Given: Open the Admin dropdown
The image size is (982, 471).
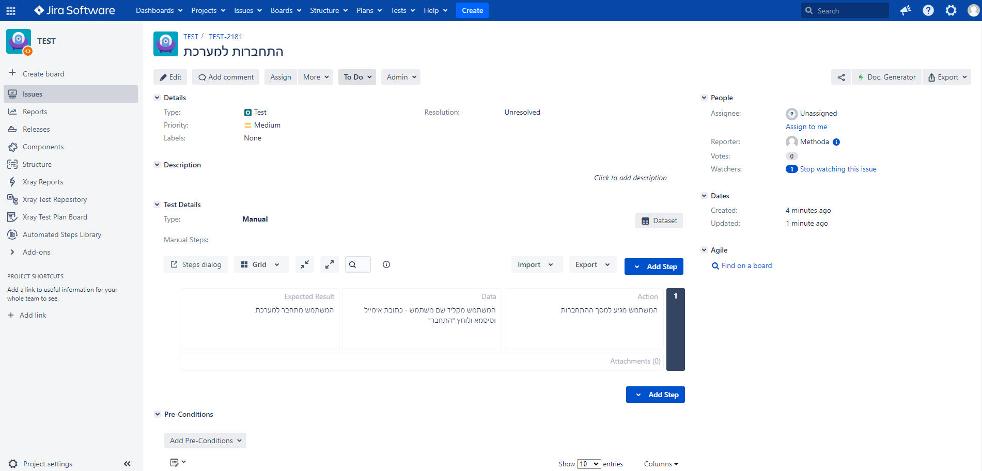Looking at the screenshot, I should (401, 77).
